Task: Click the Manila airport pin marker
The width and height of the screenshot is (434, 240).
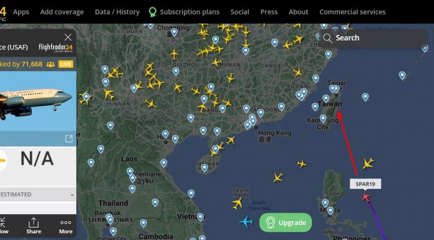Action: pyautogui.click(x=330, y=211)
